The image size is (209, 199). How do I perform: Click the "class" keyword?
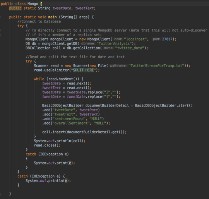point(20,4)
